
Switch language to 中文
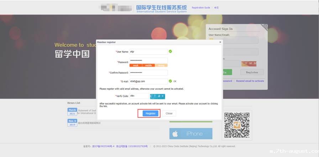click(216, 7)
